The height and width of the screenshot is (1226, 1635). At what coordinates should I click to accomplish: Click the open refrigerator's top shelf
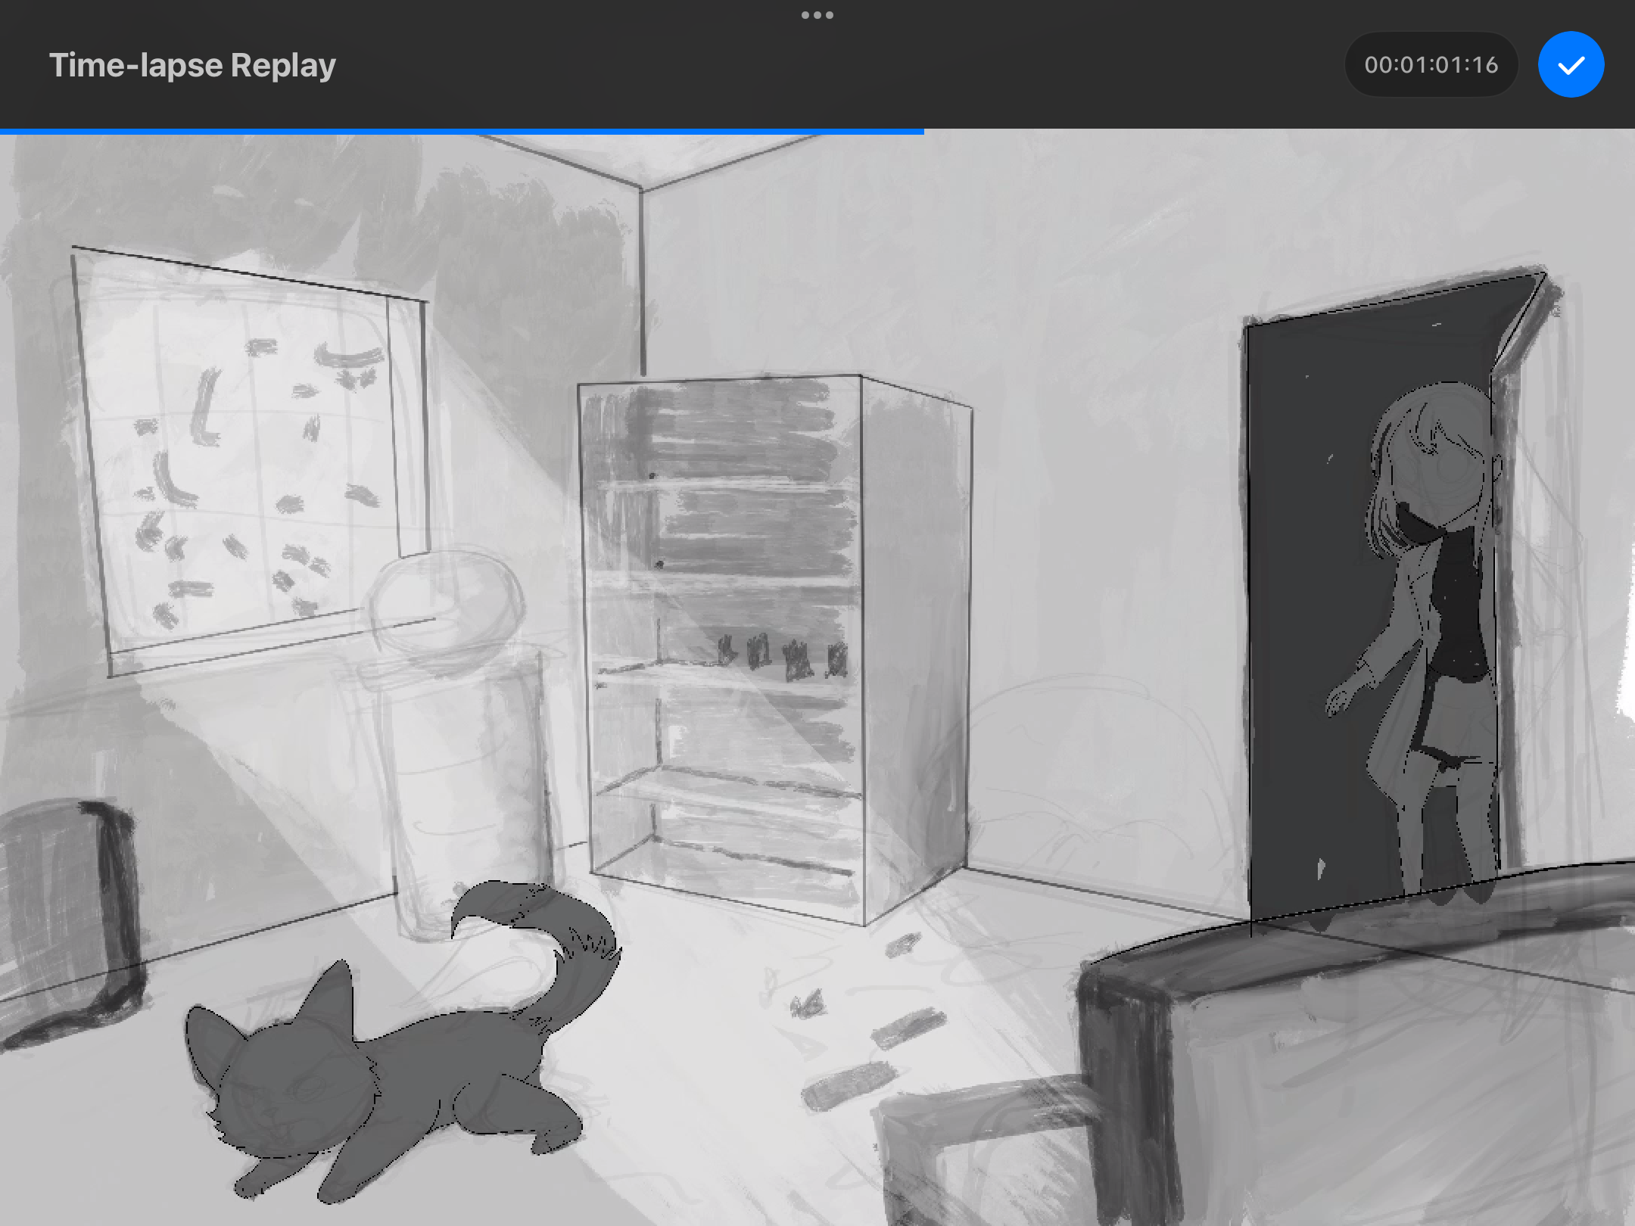click(719, 484)
